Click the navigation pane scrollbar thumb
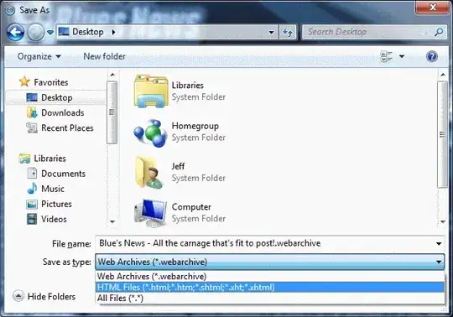453x317 pixels. point(112,112)
